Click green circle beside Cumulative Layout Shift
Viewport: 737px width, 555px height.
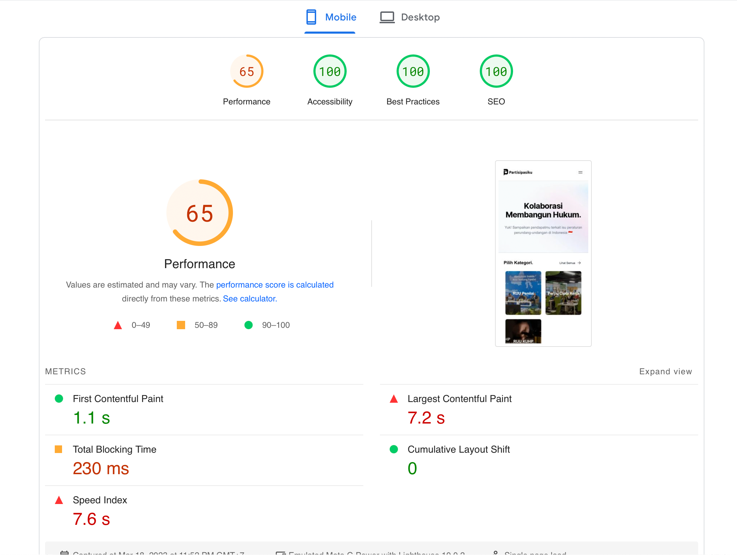coord(394,450)
